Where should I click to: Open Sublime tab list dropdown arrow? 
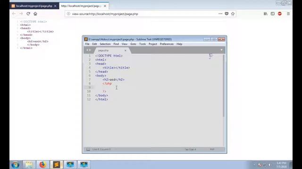pos(221,50)
